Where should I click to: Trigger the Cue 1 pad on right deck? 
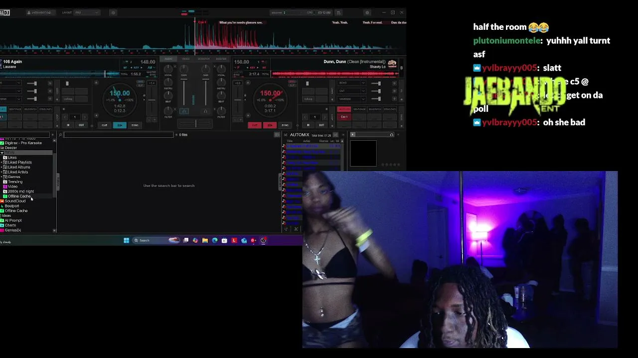click(344, 117)
